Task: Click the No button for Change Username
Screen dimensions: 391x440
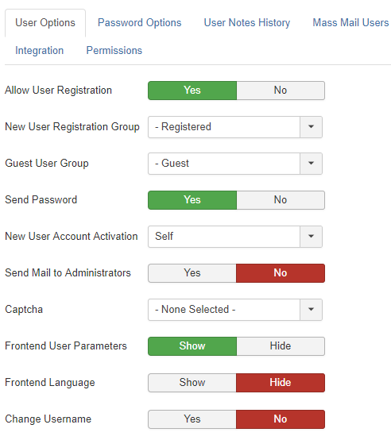Action: click(281, 419)
